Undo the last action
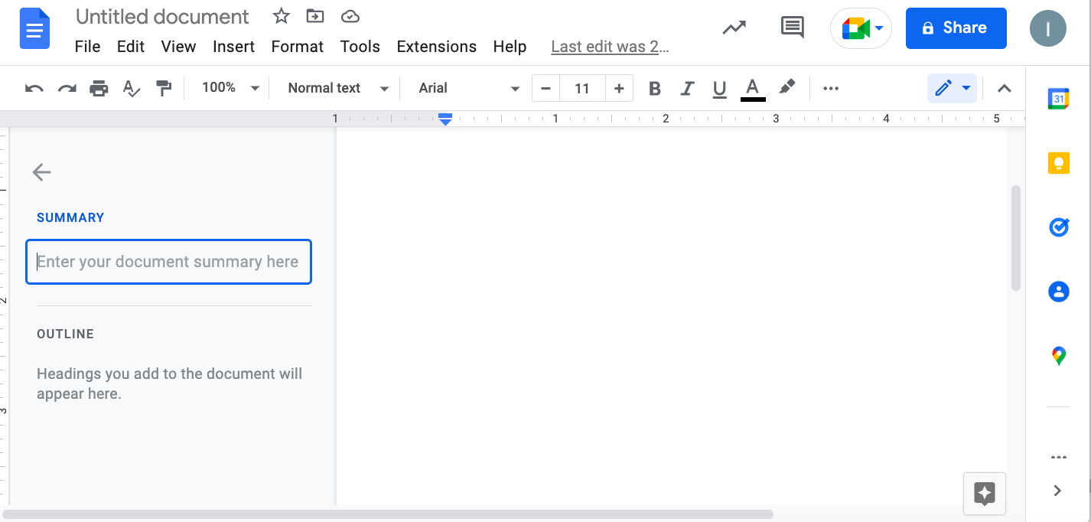Image resolution: width=1091 pixels, height=522 pixels. [33, 88]
